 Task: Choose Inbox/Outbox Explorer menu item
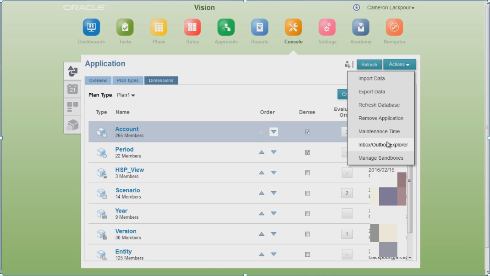[x=380, y=145]
